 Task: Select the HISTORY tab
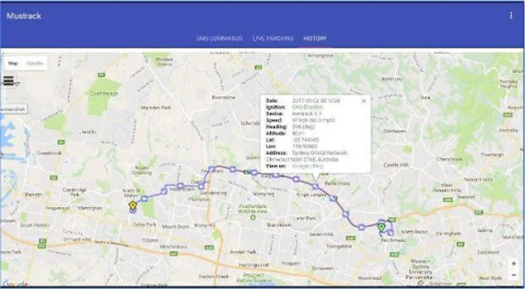coord(315,39)
